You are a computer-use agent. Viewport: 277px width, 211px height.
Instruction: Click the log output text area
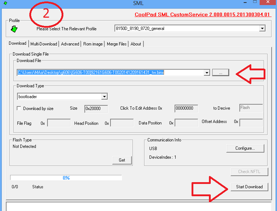click(x=139, y=206)
